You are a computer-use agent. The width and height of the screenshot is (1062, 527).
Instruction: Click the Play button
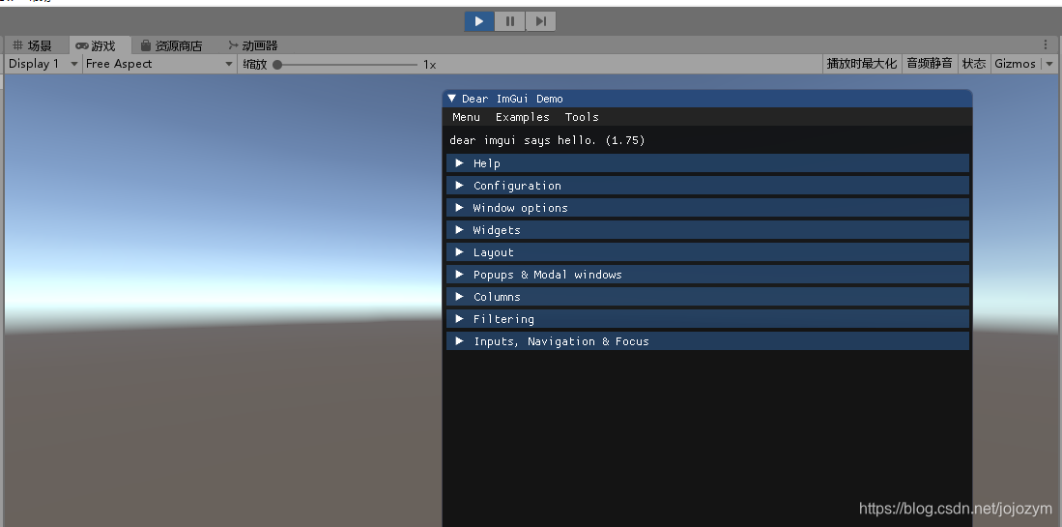click(479, 21)
